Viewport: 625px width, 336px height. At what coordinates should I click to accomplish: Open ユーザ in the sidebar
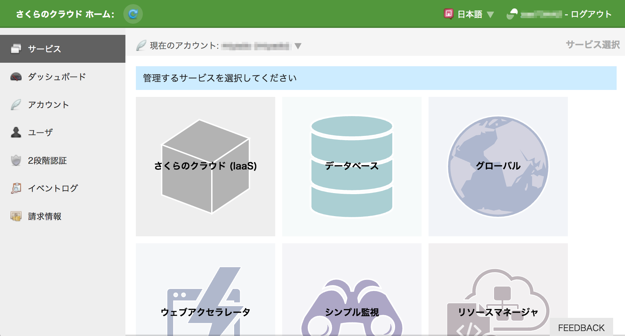tap(63, 132)
